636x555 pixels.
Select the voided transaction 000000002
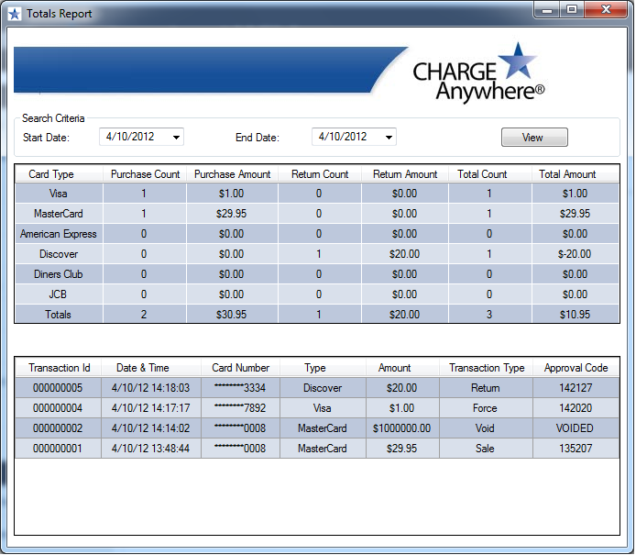[58, 428]
